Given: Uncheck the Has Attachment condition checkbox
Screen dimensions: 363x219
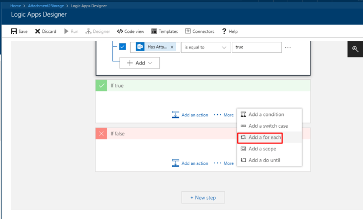Looking at the screenshot, I should (122, 47).
